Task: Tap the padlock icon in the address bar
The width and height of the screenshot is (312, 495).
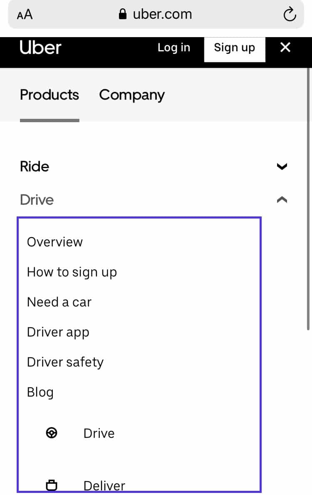Action: [123, 14]
